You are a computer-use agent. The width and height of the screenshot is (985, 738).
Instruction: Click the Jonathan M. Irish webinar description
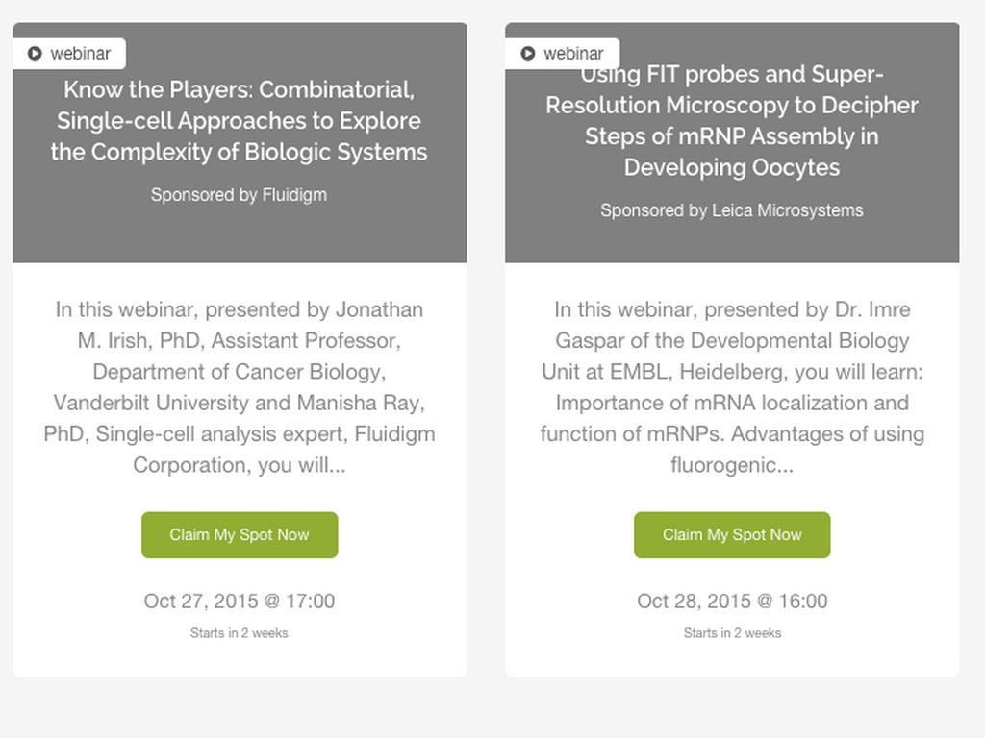(x=240, y=387)
